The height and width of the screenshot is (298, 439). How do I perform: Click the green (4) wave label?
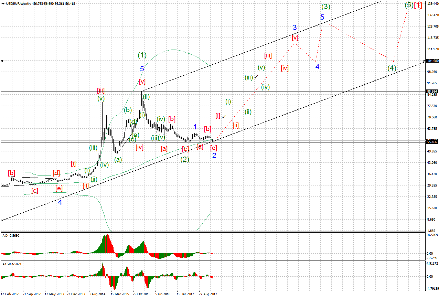392,68
